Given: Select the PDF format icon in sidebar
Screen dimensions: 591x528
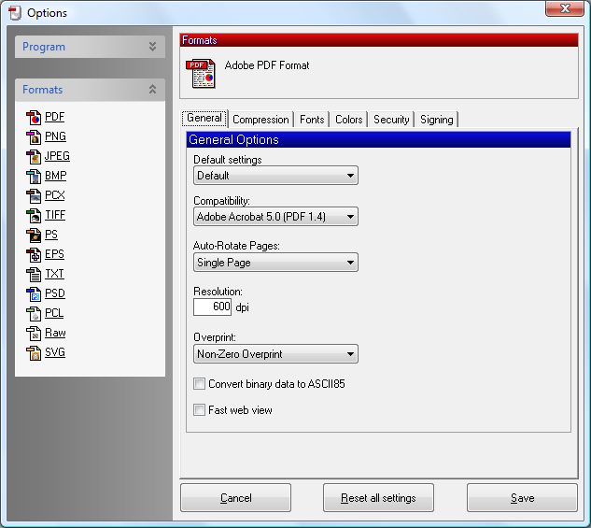Looking at the screenshot, I should [x=35, y=118].
